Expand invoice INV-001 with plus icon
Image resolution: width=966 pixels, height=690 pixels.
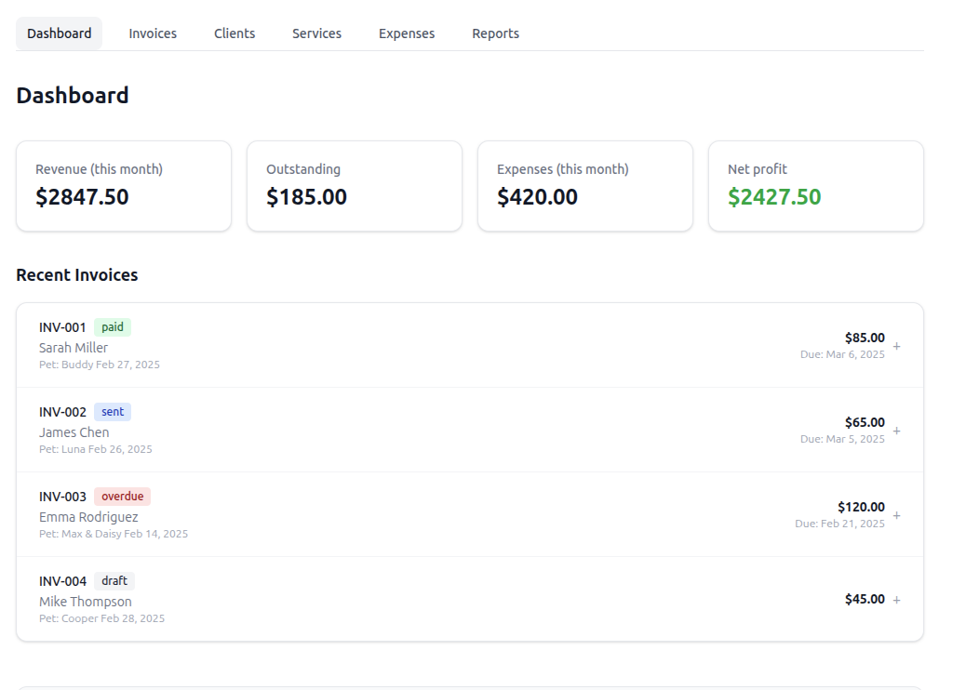896,347
